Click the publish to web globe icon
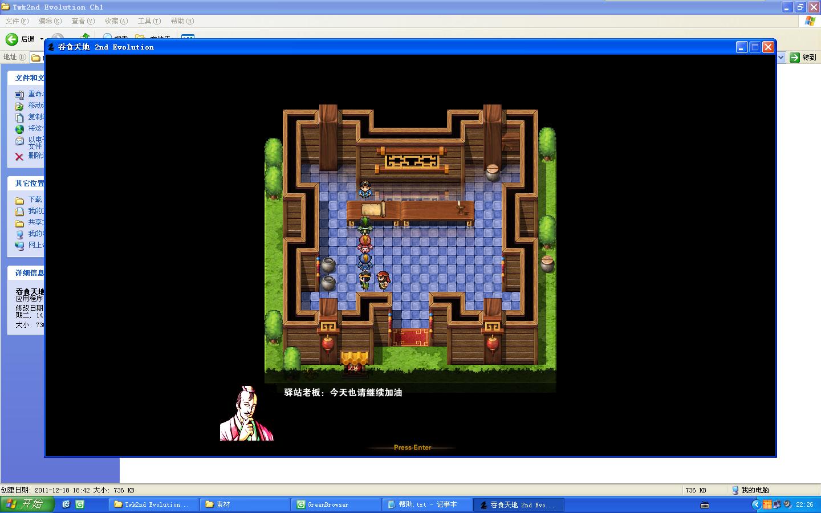Screen dimensions: 821x513 [x=19, y=128]
